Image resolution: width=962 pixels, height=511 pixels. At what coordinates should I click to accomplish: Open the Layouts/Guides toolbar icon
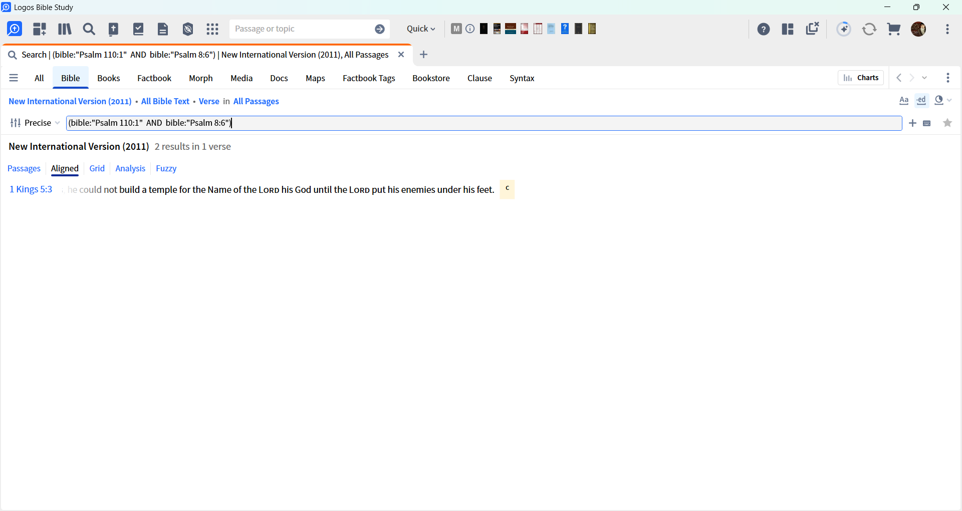(x=40, y=29)
